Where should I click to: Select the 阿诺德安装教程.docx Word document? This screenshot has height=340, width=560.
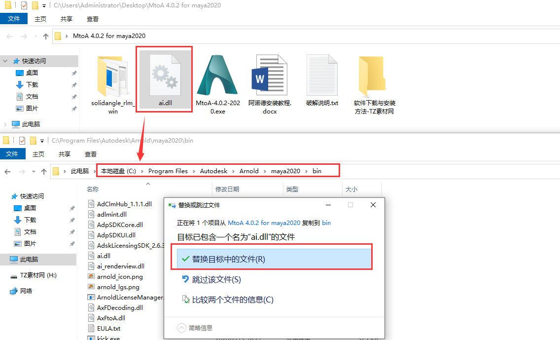point(270,85)
